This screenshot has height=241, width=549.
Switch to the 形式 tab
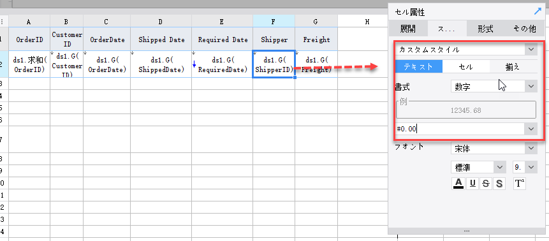point(486,29)
